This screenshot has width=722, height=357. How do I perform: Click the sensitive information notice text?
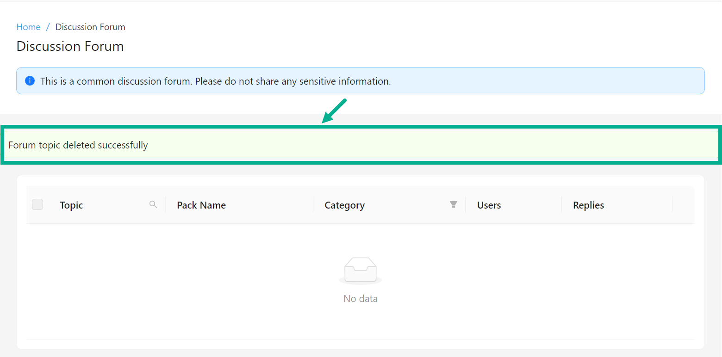pos(215,81)
